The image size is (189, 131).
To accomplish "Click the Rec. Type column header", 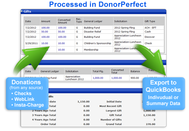I will click(x=79, y=21).
